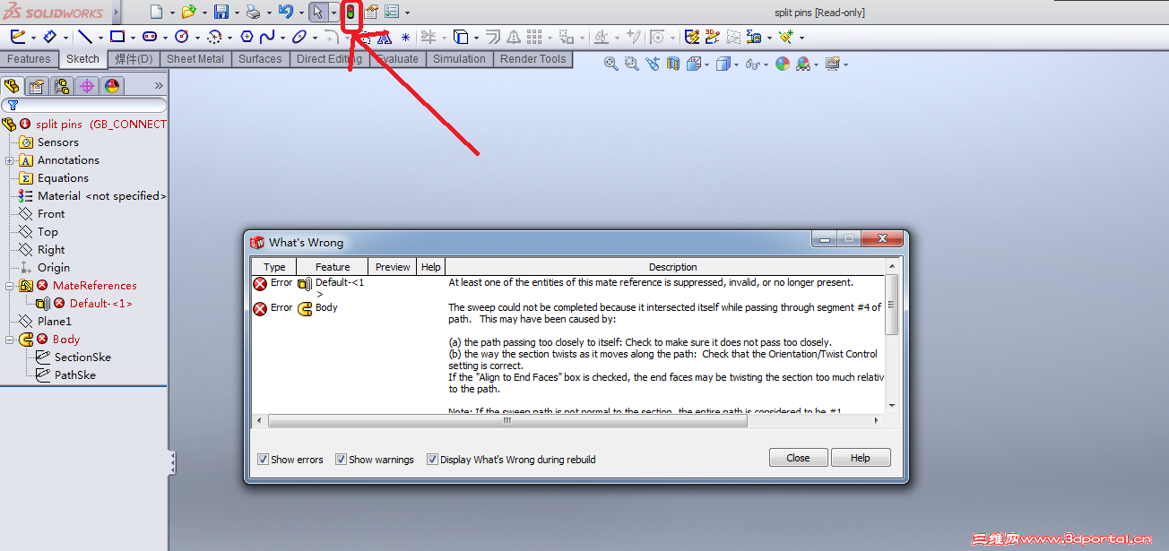Select the Smart Dimension tool

click(50, 37)
